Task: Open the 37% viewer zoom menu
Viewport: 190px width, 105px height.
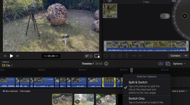Action: click(x=88, y=56)
